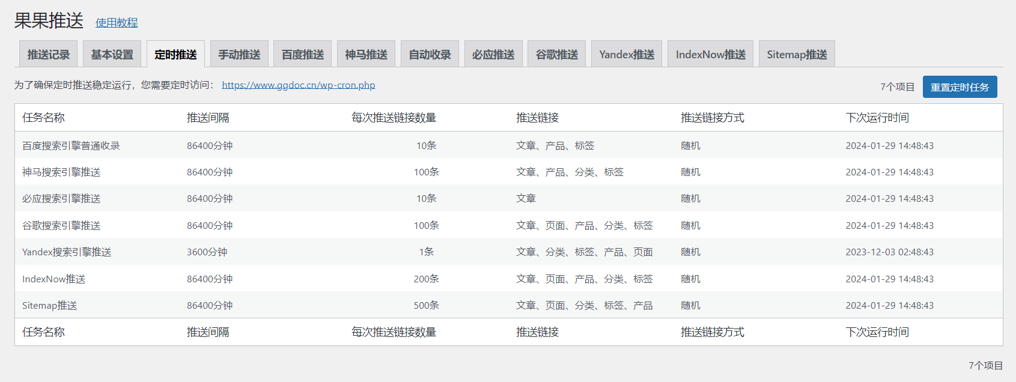The width and height of the screenshot is (1016, 382).
Task: Click the 使用教程 link
Action: pyautogui.click(x=117, y=22)
